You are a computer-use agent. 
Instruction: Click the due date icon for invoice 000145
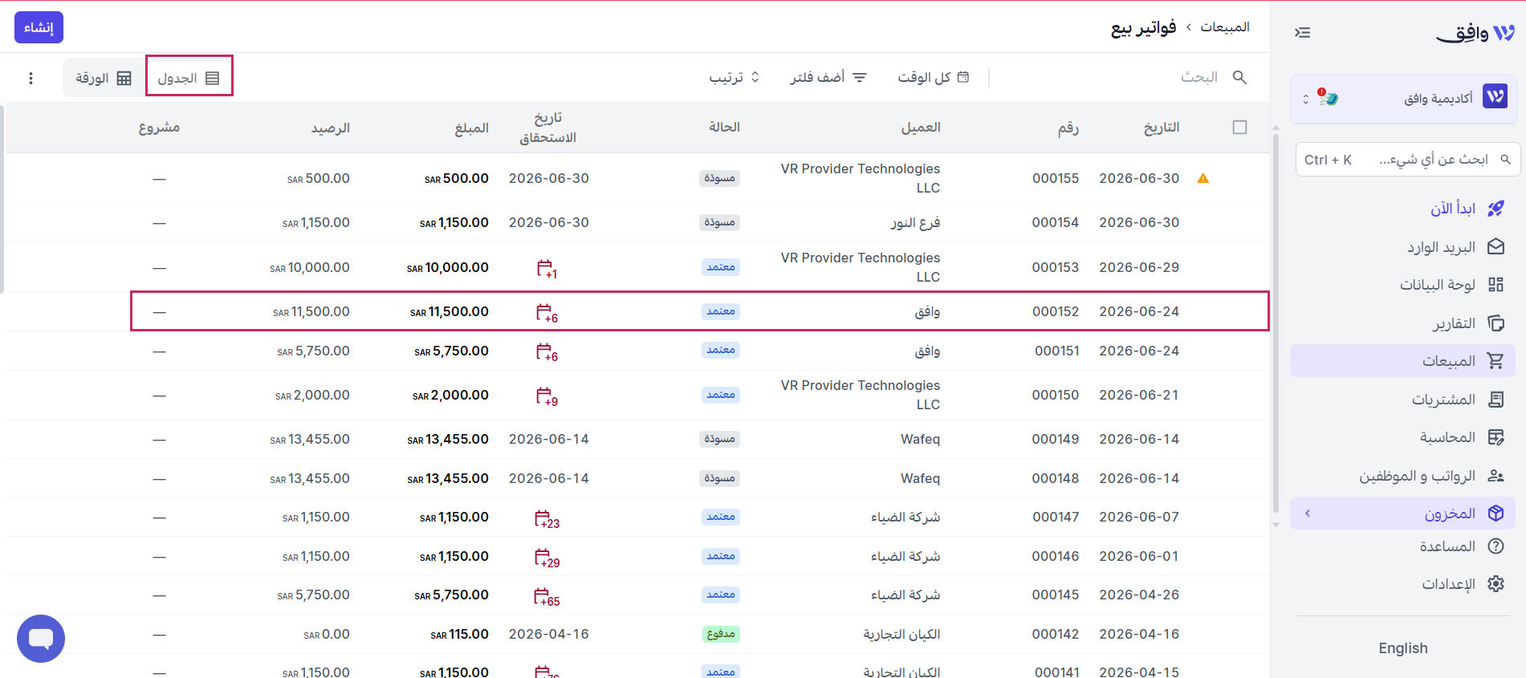pyautogui.click(x=547, y=596)
